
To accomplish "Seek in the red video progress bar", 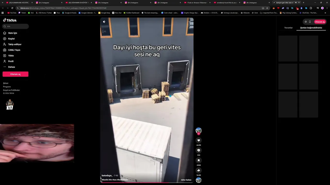I will tap(147, 182).
